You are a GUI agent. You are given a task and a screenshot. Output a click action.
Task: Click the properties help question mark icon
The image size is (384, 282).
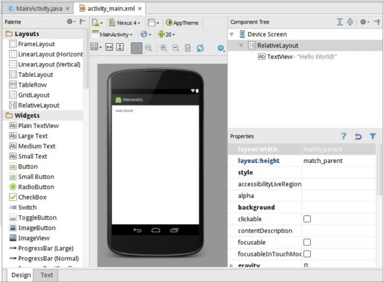tap(344, 136)
